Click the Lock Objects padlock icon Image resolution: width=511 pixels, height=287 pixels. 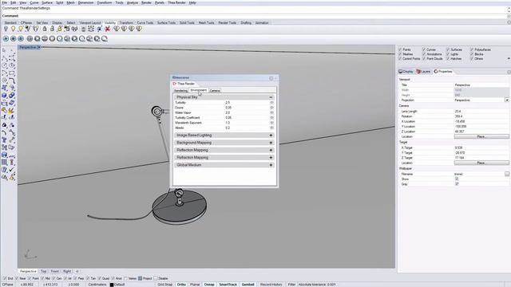point(45,29)
